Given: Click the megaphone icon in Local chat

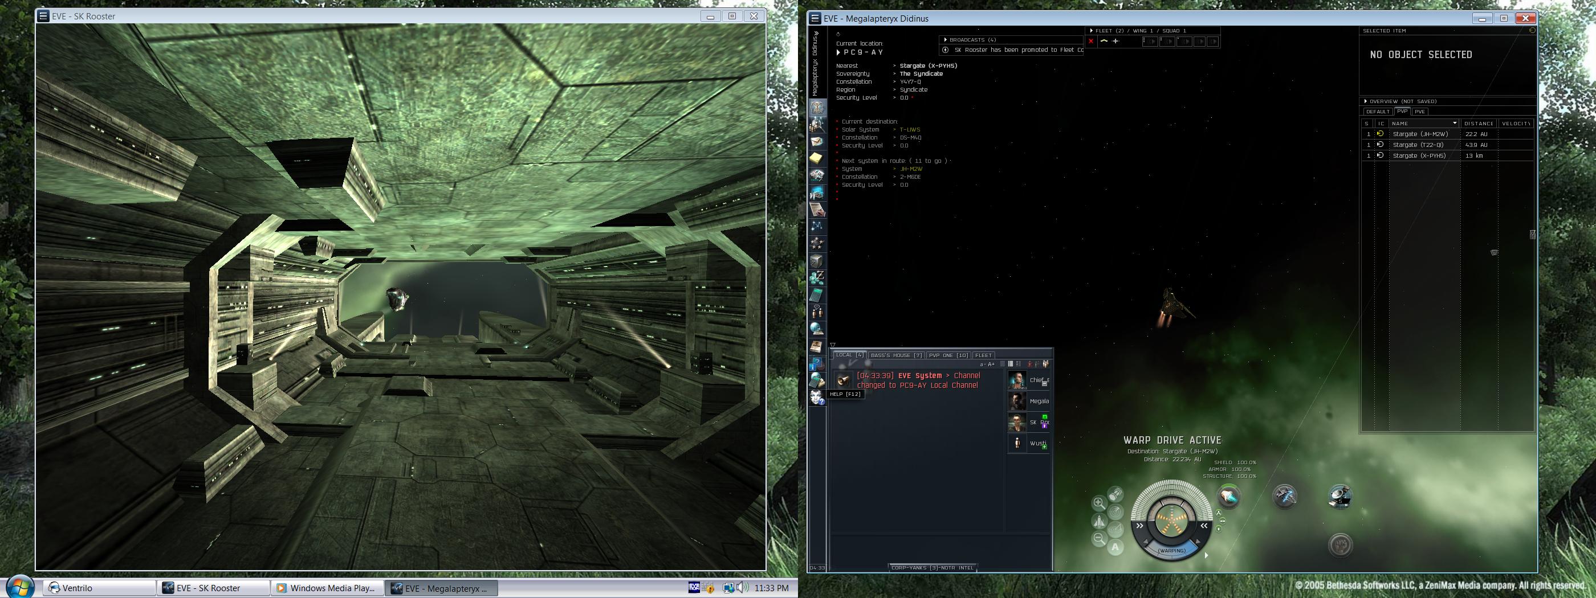Looking at the screenshot, I should [x=842, y=380].
